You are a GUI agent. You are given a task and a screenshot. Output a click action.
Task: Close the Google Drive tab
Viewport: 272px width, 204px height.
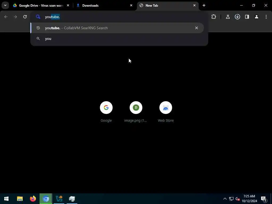coord(68,5)
